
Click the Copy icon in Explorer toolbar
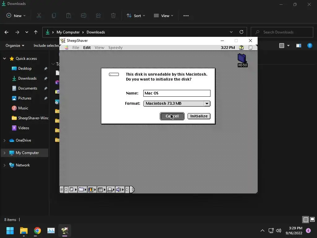point(54,15)
